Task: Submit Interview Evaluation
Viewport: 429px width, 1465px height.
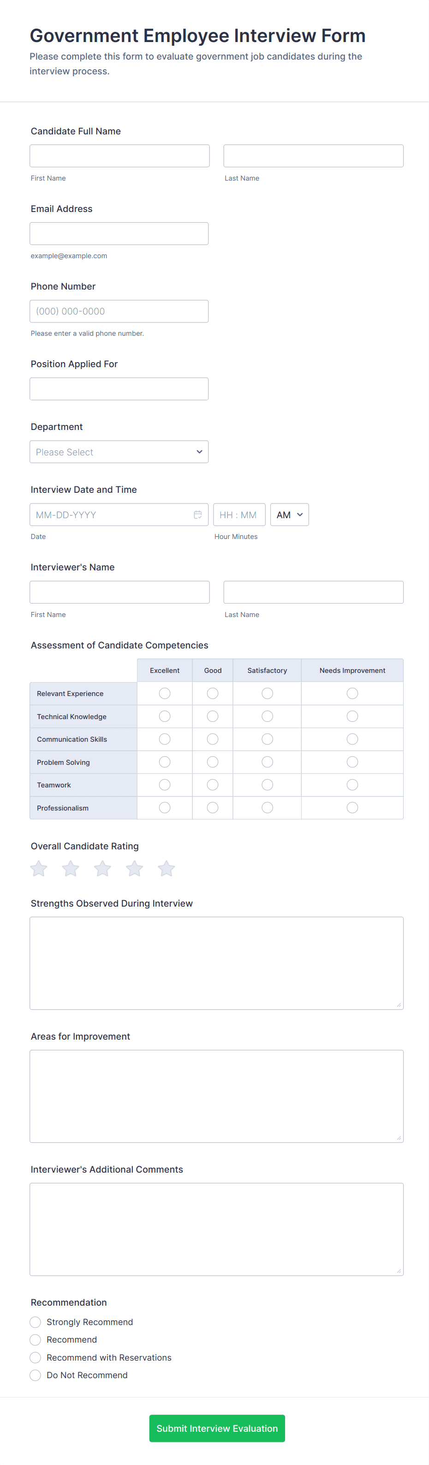Action: point(217,1428)
